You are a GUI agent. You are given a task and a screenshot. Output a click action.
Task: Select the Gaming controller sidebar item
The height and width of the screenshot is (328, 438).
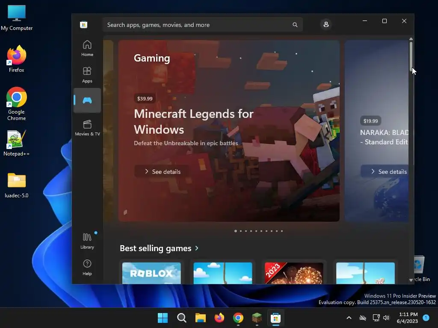pyautogui.click(x=87, y=100)
